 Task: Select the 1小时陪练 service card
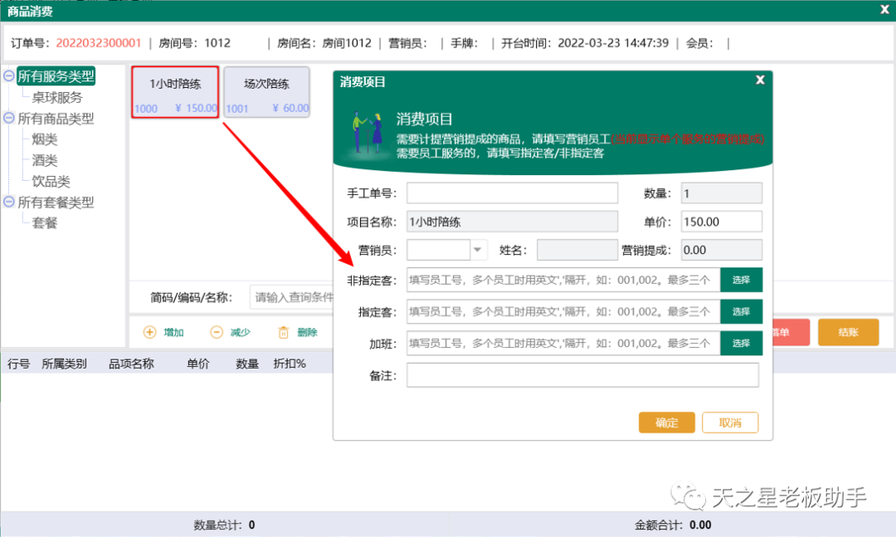click(174, 93)
